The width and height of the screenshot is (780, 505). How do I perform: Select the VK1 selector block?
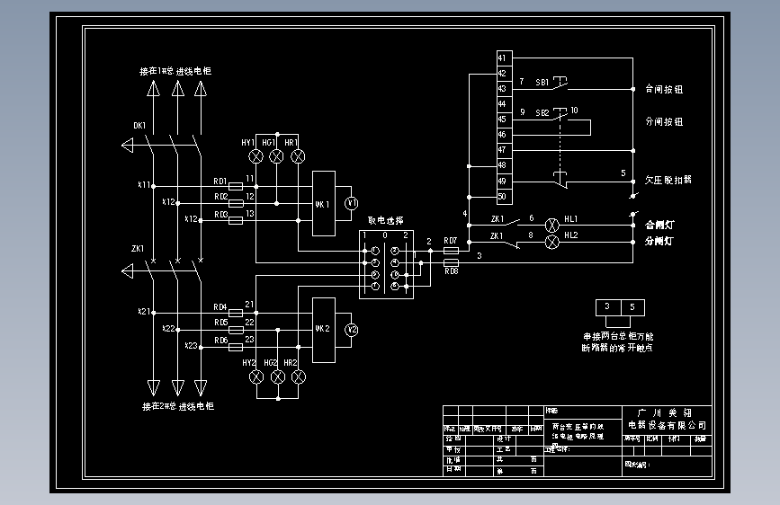click(x=324, y=204)
